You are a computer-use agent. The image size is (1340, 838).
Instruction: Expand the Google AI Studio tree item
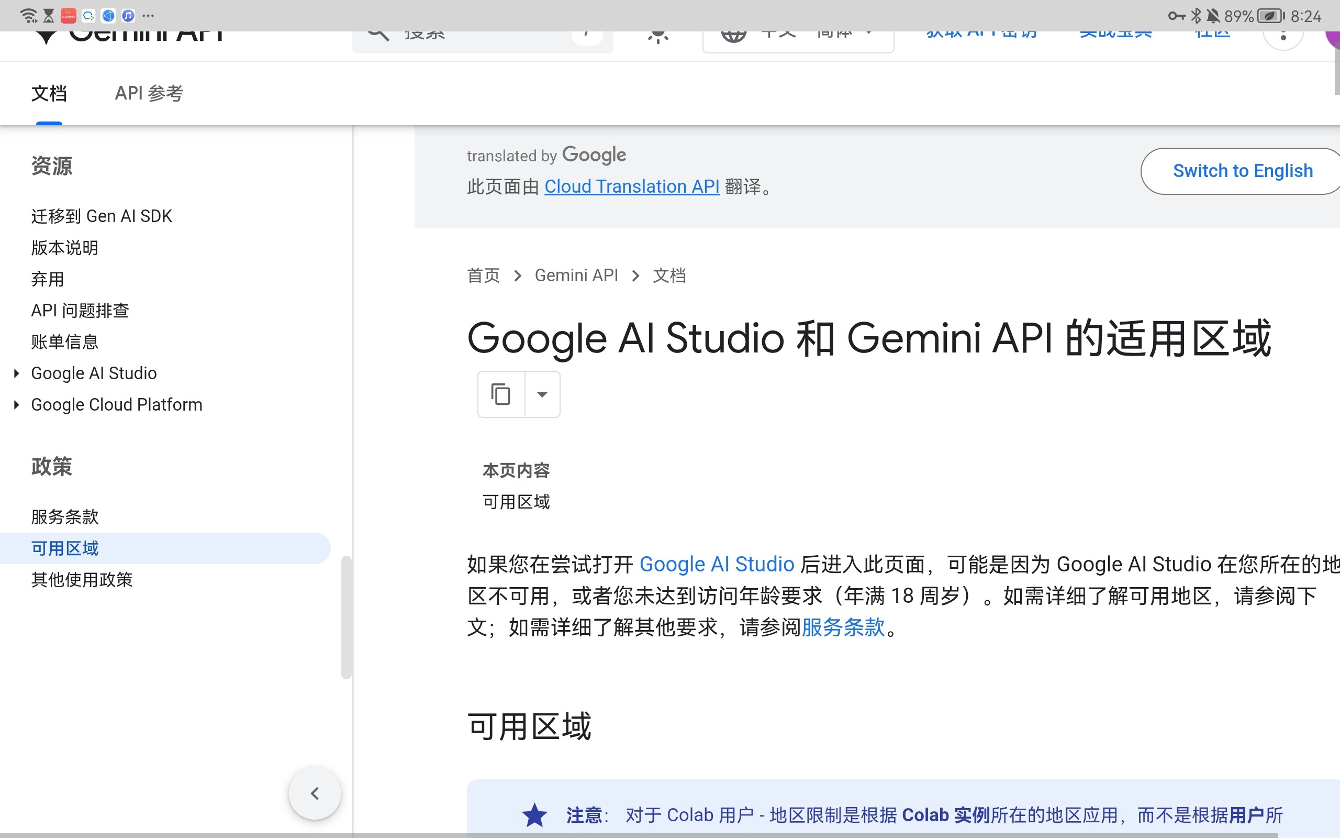(17, 373)
